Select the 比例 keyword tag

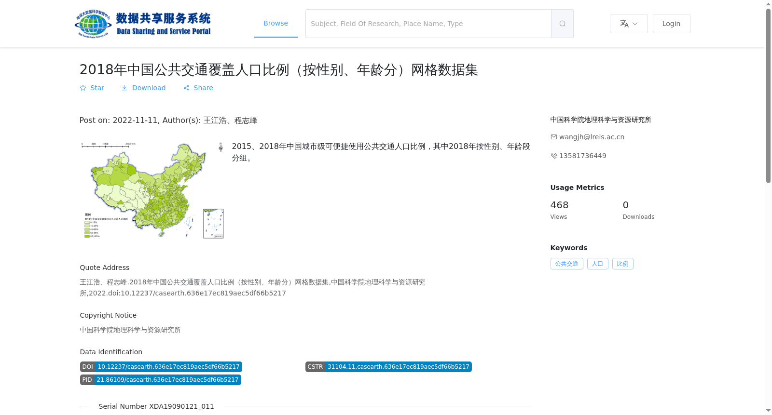click(x=622, y=264)
